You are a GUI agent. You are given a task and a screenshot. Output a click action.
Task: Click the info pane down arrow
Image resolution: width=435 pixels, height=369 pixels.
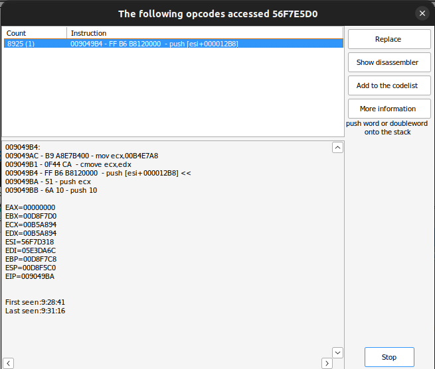(x=337, y=352)
